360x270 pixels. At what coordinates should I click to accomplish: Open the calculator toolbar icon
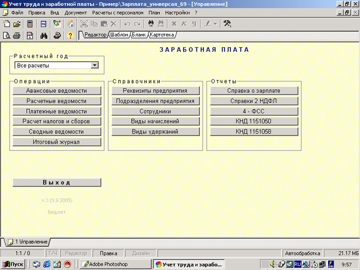(x=30, y=24)
